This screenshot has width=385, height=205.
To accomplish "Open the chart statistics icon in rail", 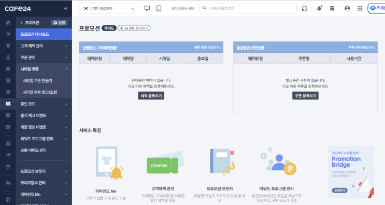I will point(8,115).
